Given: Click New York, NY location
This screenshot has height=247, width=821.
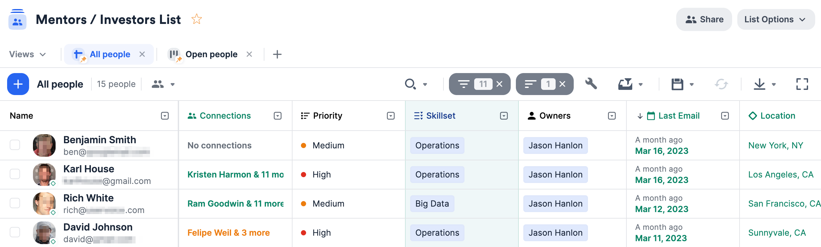Looking at the screenshot, I should (x=776, y=145).
